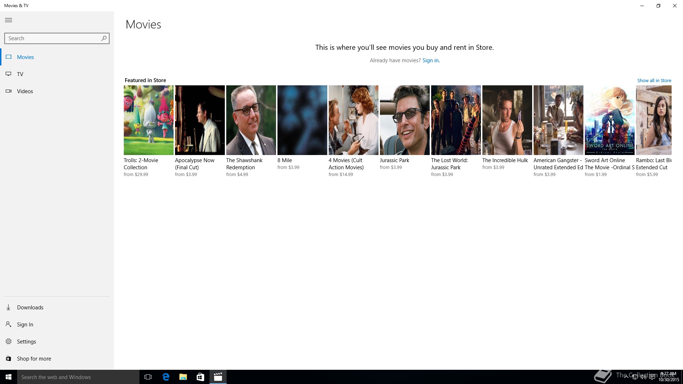Focus the Search box in sidebar
Screen dimensions: 683x384
pyautogui.click(x=57, y=38)
